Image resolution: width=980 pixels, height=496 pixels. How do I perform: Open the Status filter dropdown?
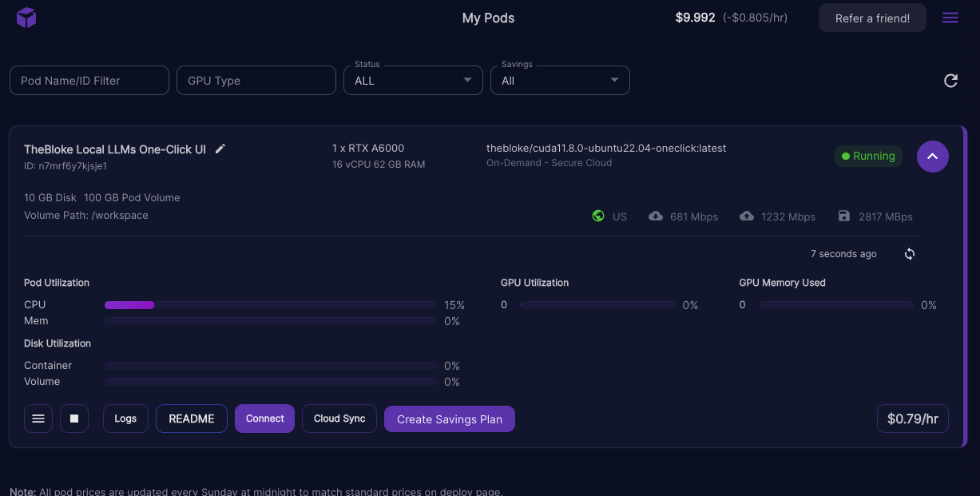coord(413,81)
